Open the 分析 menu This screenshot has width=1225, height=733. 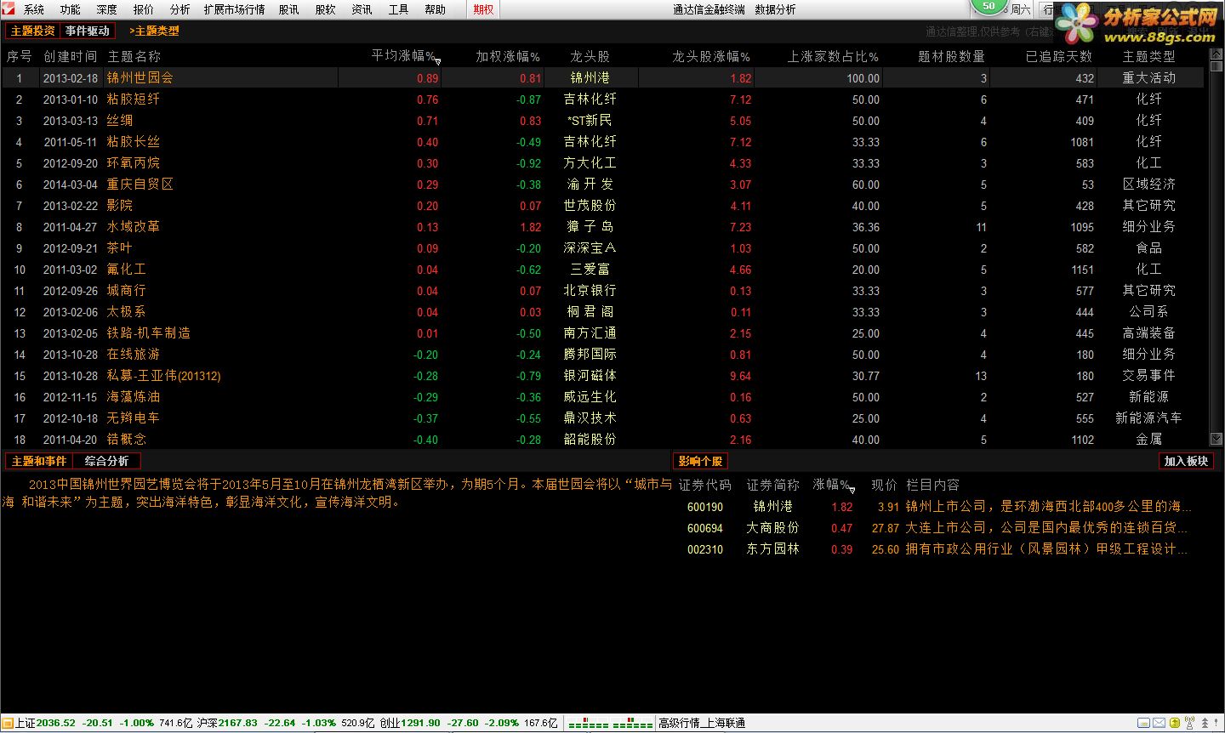179,9
